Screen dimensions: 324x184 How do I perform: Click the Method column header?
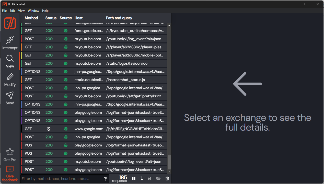click(x=31, y=18)
